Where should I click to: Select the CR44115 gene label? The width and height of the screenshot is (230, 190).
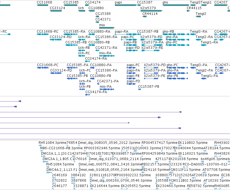coord(194,8)
